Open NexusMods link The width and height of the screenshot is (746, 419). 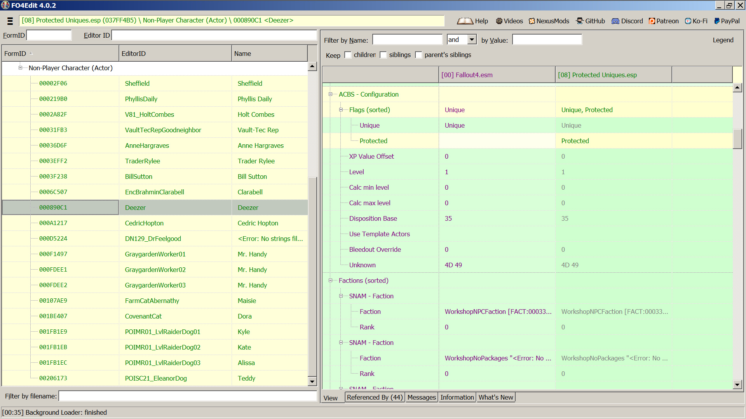[x=549, y=21]
